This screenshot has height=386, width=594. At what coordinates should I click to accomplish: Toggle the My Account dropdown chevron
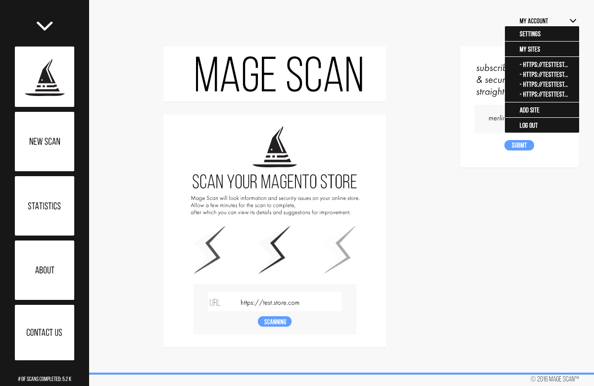[573, 21]
